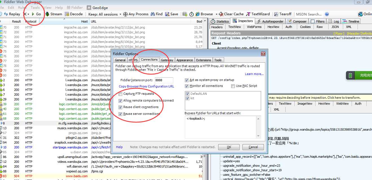Click Cancel in Fiddler Options

253,147
